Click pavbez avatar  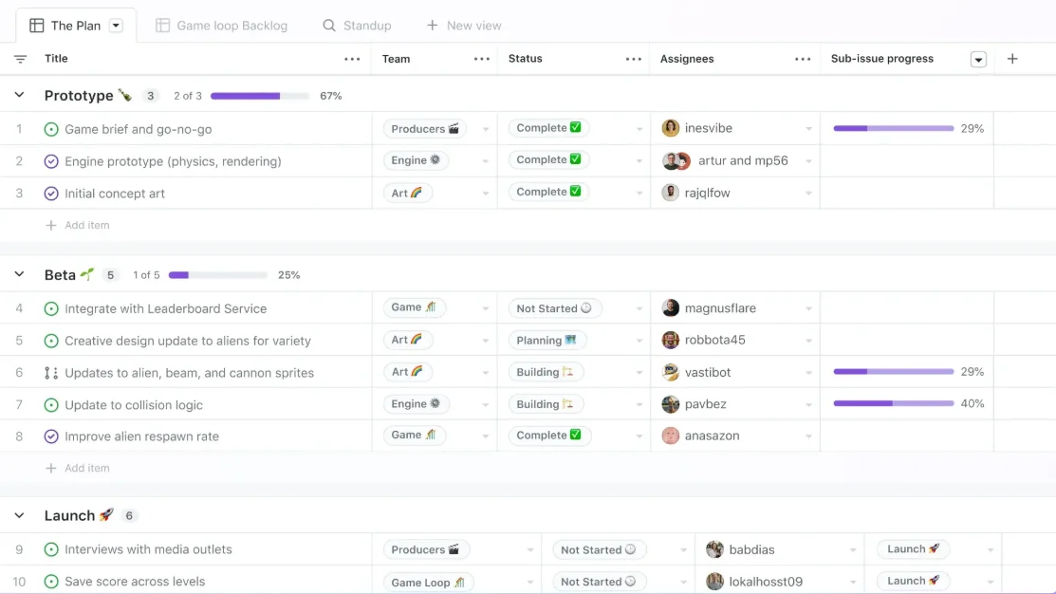(x=670, y=404)
